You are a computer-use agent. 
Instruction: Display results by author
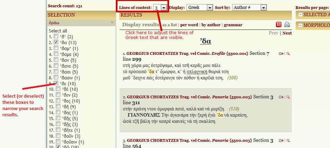click(211, 25)
